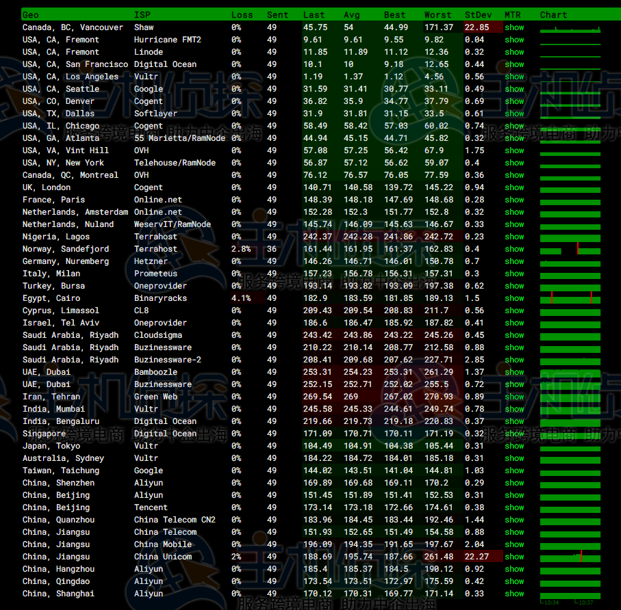Select show link for Japan, Tokyo Vultr
621x610 pixels.
514,446
